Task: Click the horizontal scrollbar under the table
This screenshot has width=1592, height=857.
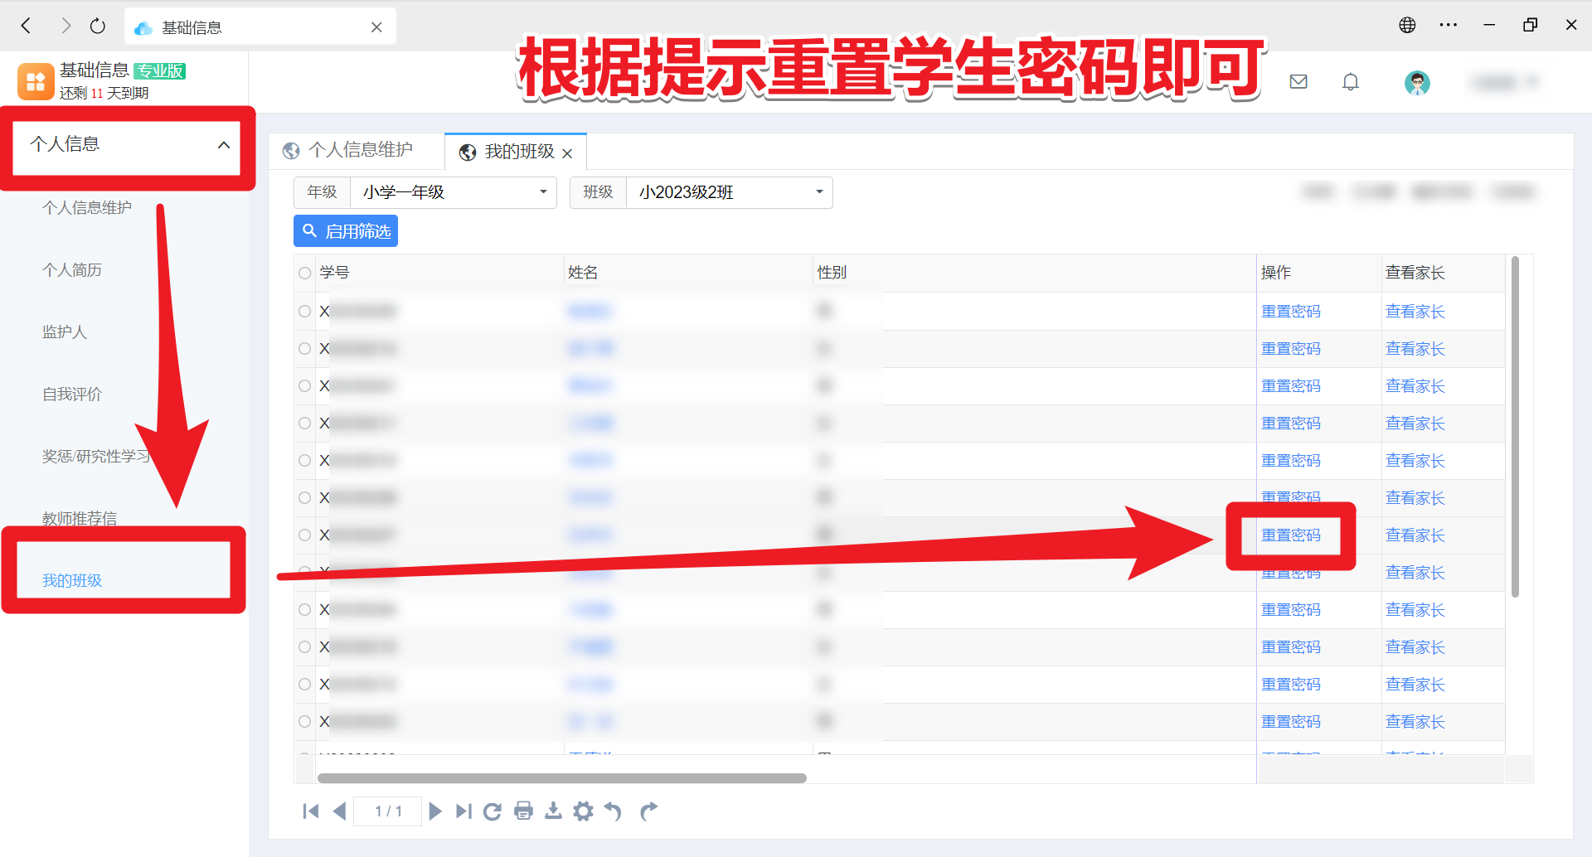Action: click(561, 778)
